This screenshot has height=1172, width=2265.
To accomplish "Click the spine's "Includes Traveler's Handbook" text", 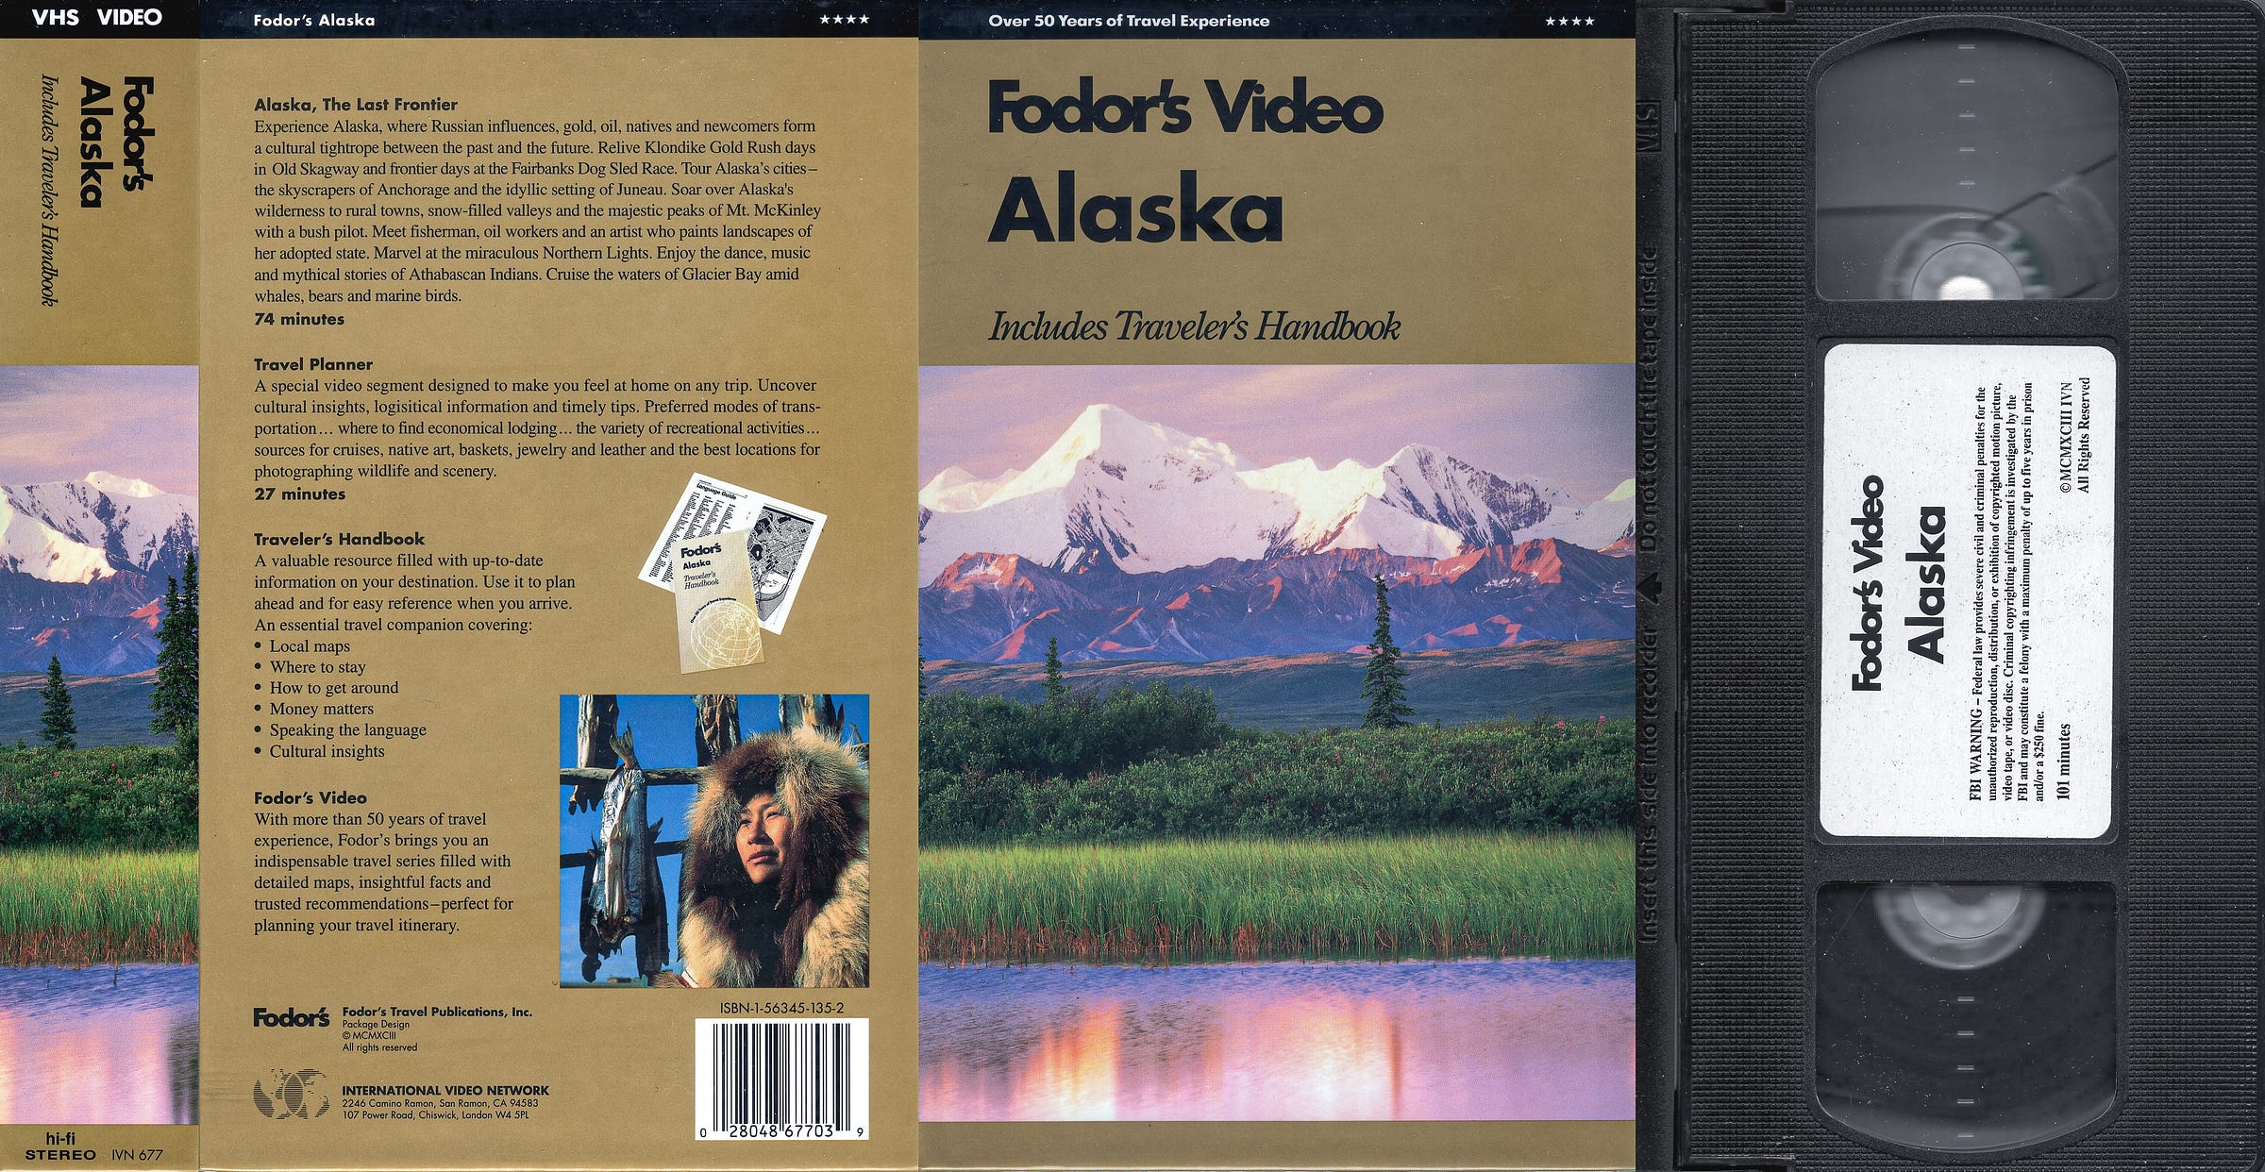I will point(50,190).
